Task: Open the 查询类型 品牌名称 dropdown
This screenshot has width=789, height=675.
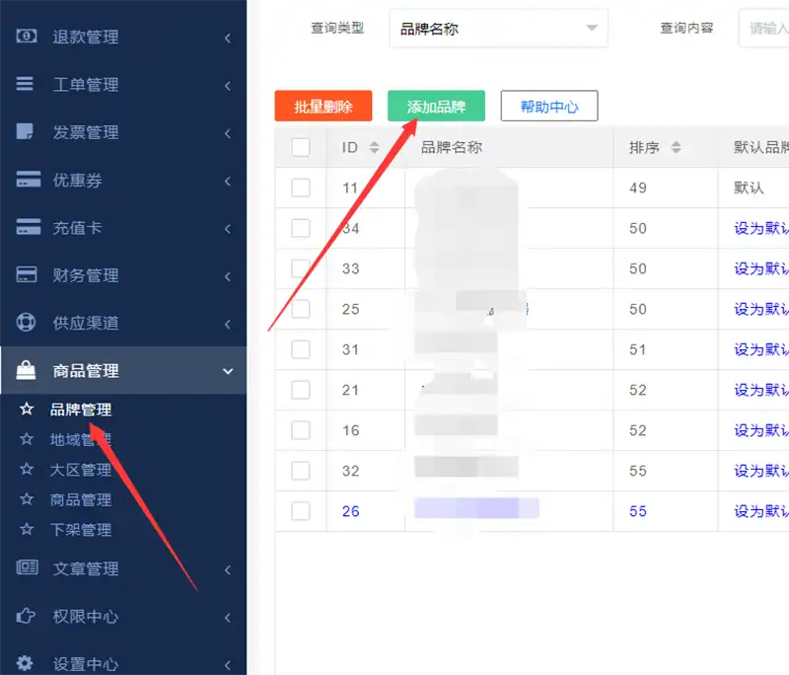Action: click(x=498, y=29)
